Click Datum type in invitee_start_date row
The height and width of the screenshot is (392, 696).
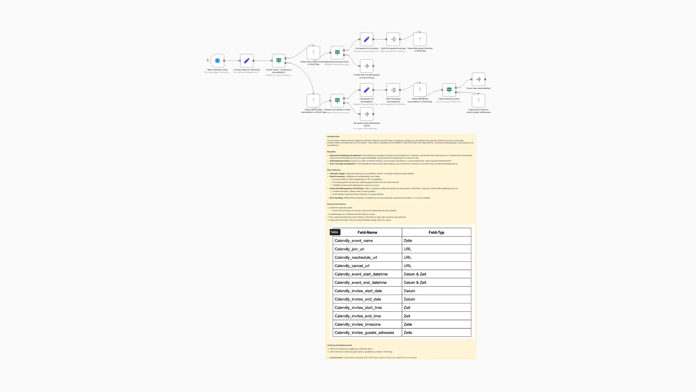click(x=436, y=291)
